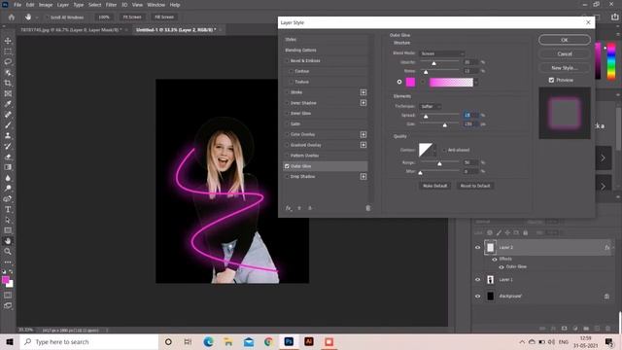Select the Eraser tool
Image resolution: width=622 pixels, height=350 pixels.
point(8,157)
